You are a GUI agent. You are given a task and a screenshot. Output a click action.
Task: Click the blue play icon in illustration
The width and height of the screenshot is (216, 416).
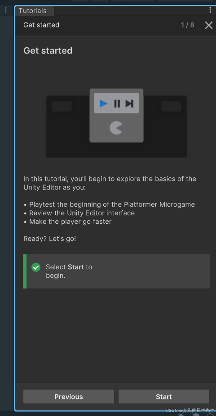coord(103,104)
